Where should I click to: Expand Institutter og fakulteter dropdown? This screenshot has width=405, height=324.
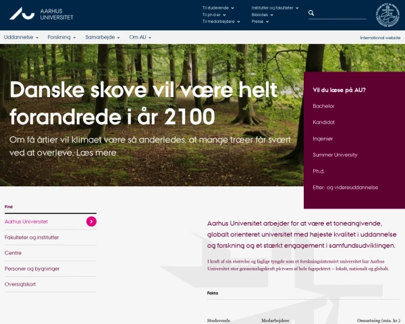[x=275, y=8]
